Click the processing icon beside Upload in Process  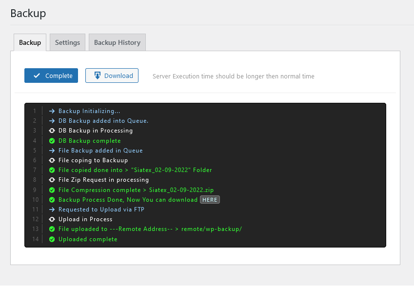52,219
